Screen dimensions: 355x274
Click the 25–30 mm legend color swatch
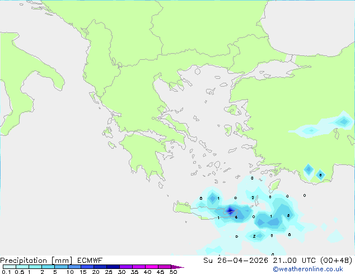coord(113,267)
